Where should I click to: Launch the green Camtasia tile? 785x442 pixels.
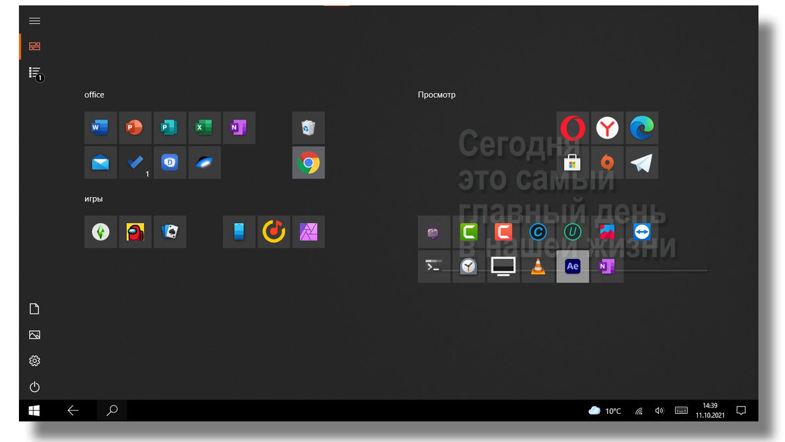pyautogui.click(x=469, y=231)
